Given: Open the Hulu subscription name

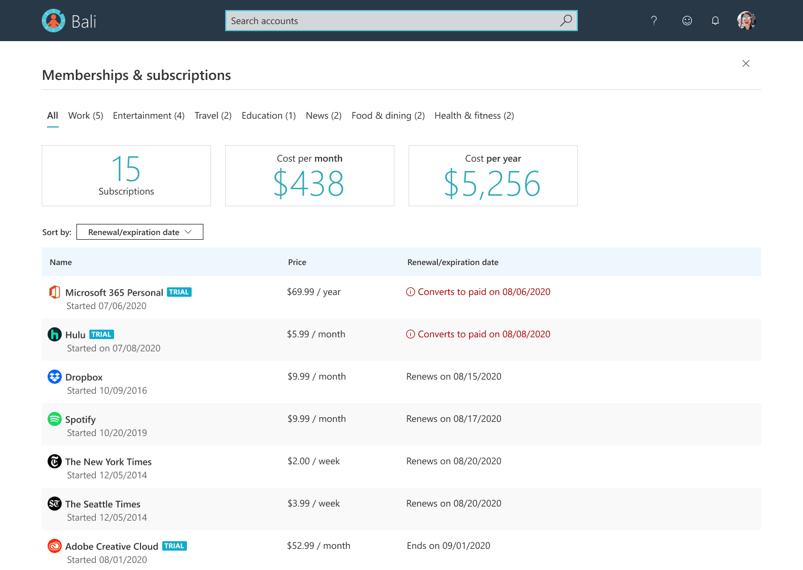Looking at the screenshot, I should (75, 335).
